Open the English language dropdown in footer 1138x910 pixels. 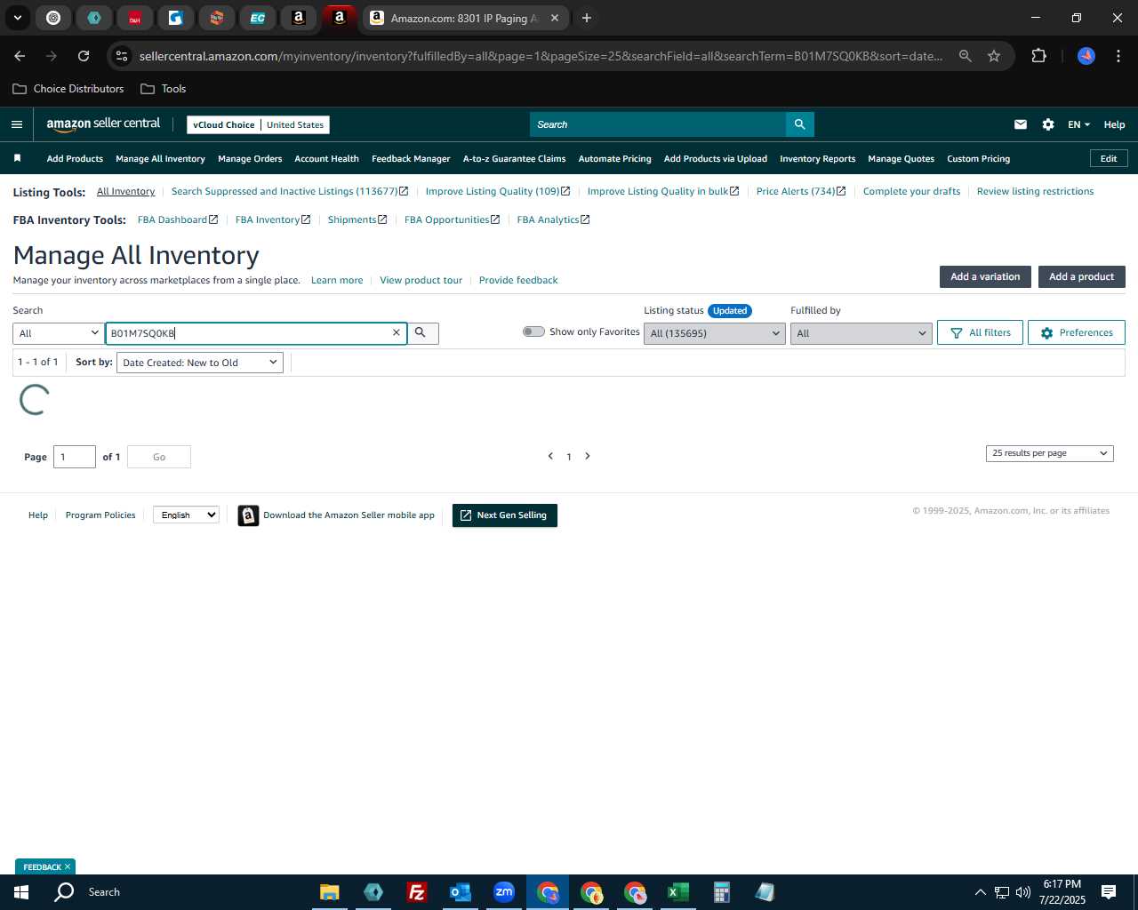click(x=186, y=515)
